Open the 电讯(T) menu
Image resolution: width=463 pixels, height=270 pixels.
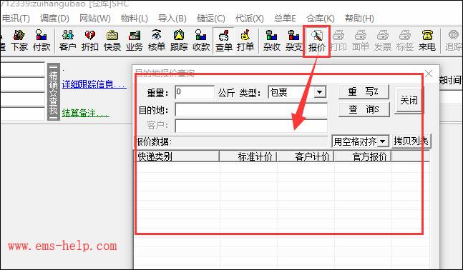coord(16,19)
